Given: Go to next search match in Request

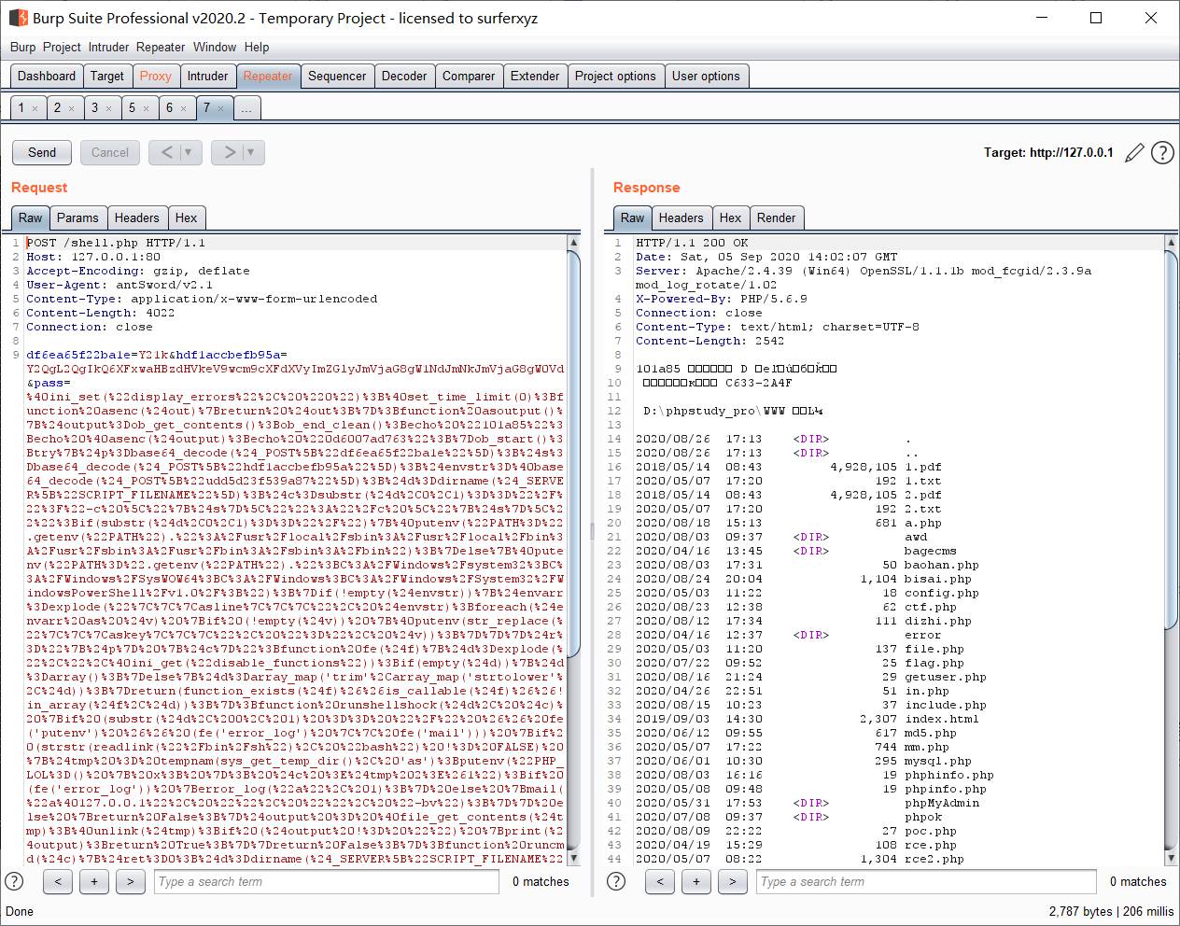Looking at the screenshot, I should (131, 881).
